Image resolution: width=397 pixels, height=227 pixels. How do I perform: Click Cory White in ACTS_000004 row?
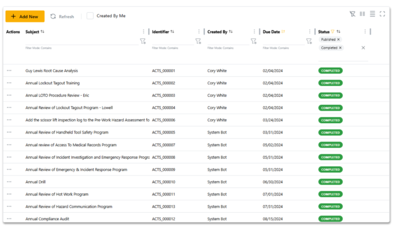coord(217,108)
